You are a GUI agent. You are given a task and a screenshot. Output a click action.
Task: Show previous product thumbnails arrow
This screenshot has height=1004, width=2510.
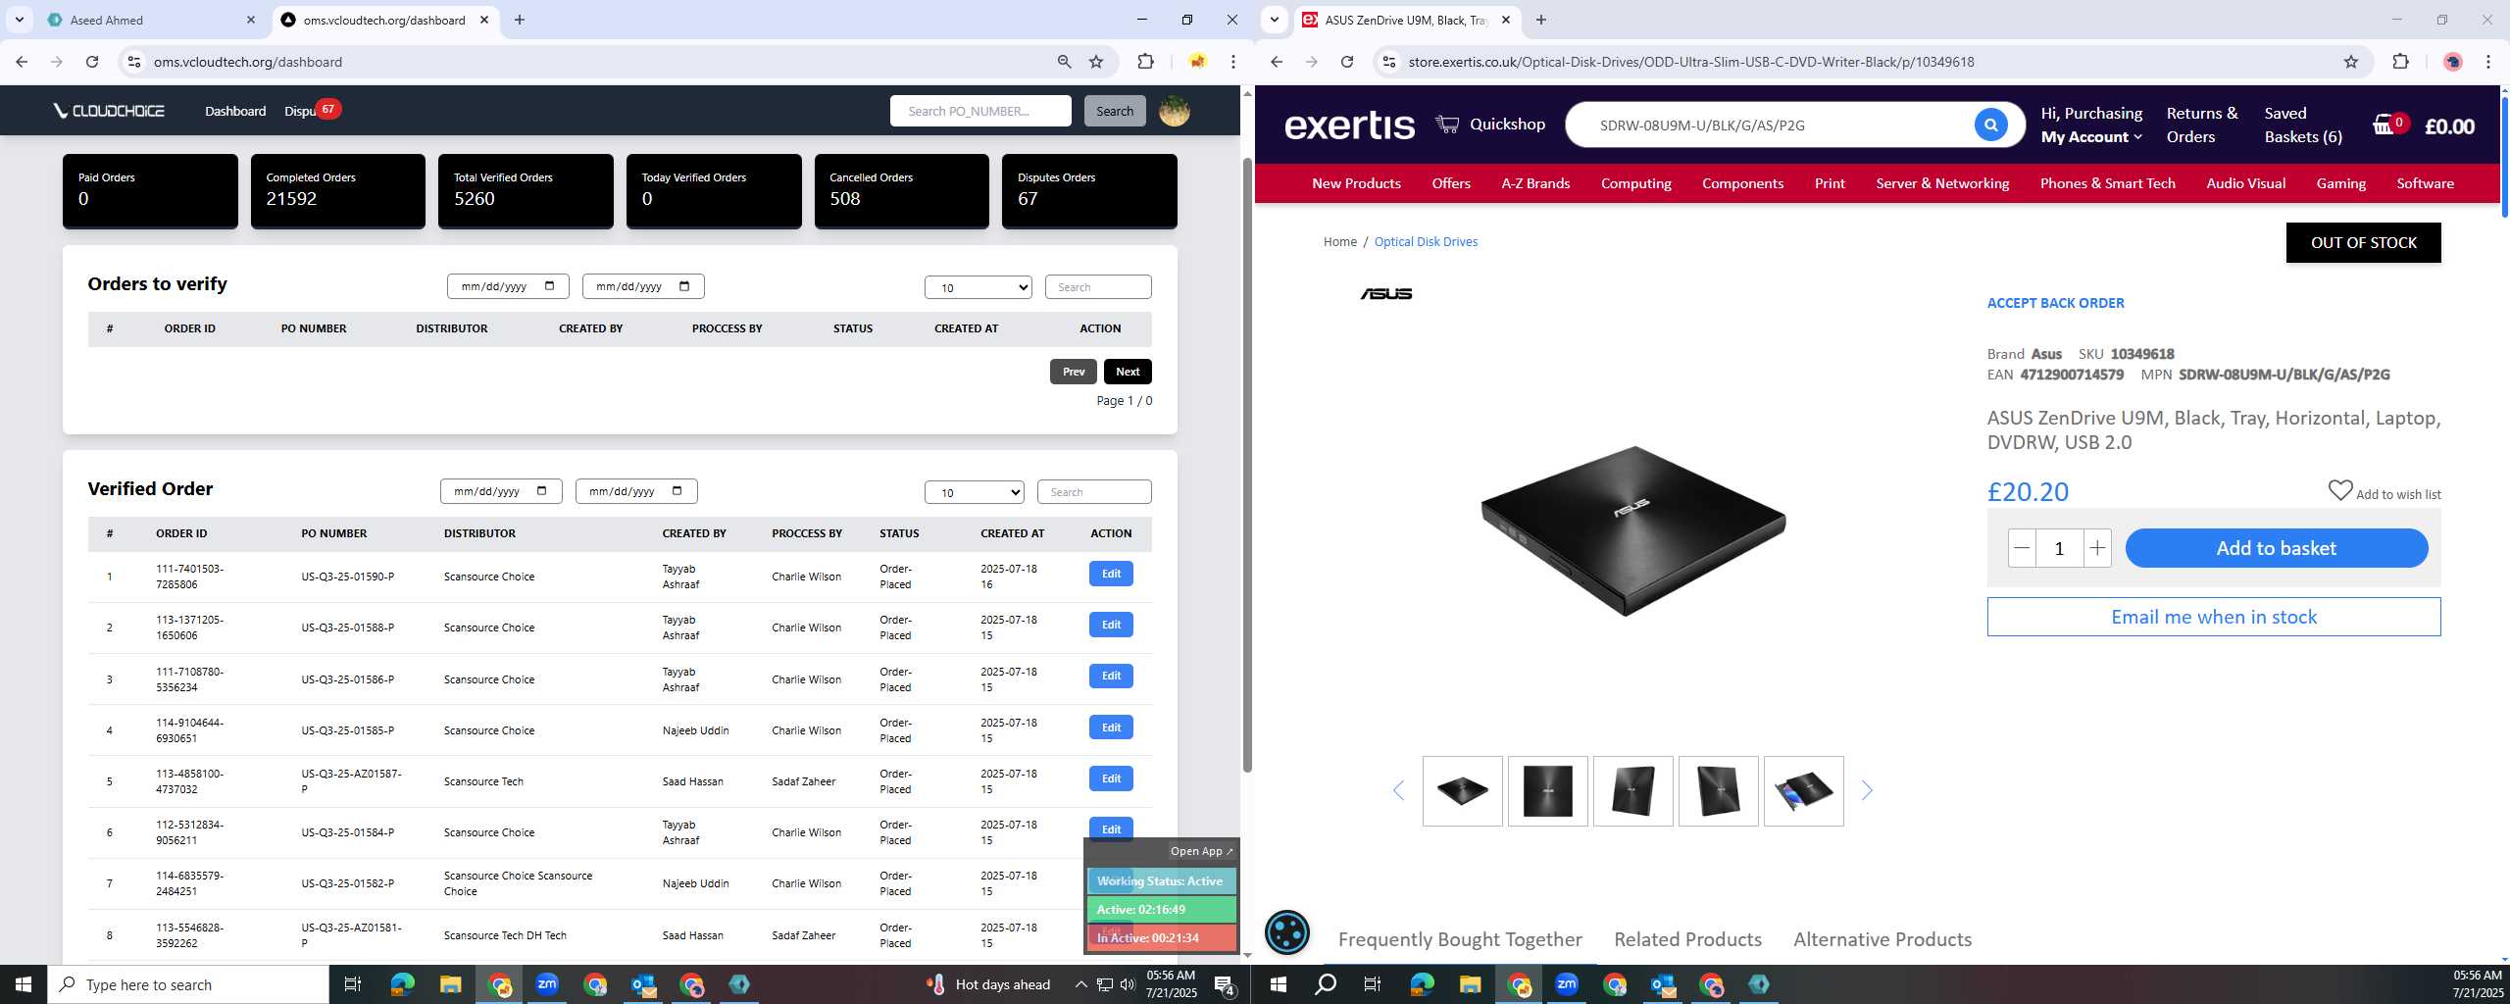pyautogui.click(x=1399, y=790)
